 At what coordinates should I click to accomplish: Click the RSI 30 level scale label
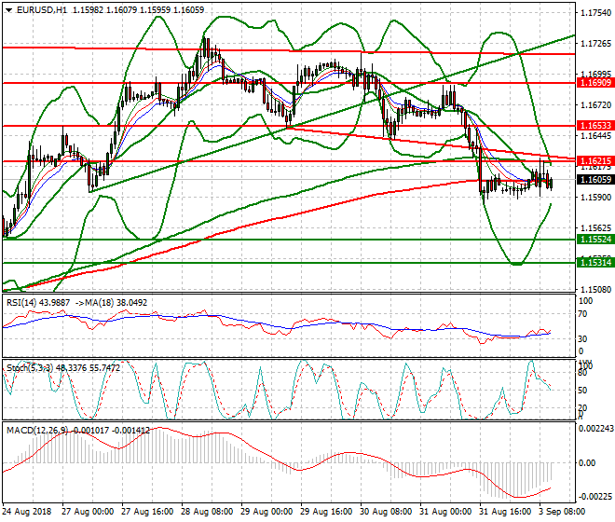tap(582, 338)
